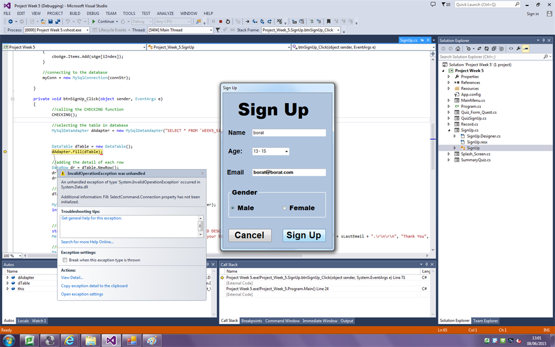Viewport: 555px width, 347px height.
Task: Click the Refresh icon in Solution Explorer
Action: coord(486,48)
